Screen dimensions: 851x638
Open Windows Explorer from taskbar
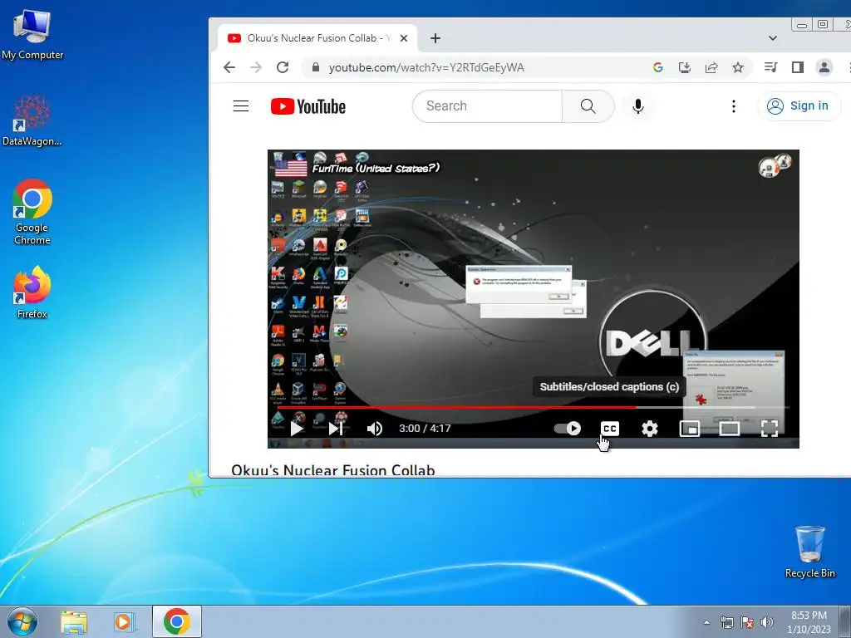(74, 621)
